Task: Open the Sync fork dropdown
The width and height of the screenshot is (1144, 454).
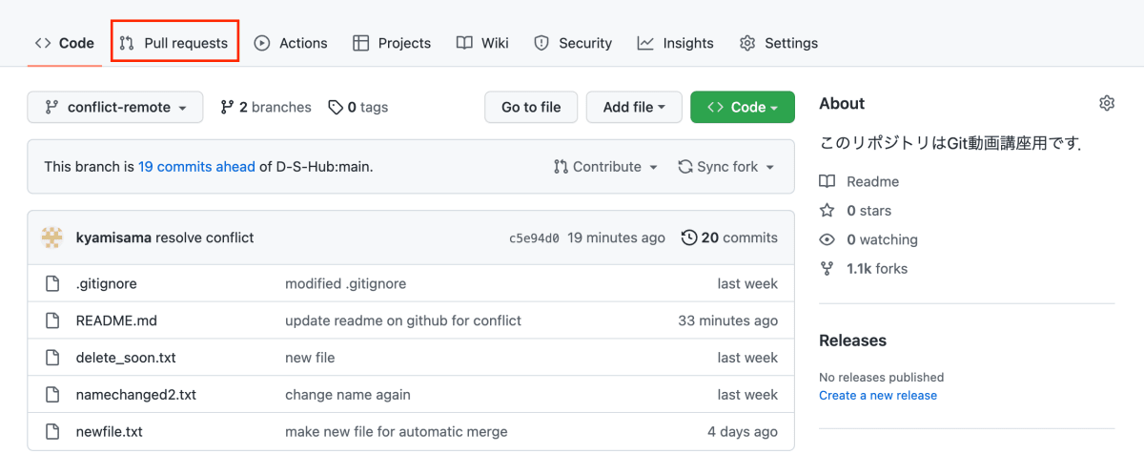Action: tap(726, 167)
